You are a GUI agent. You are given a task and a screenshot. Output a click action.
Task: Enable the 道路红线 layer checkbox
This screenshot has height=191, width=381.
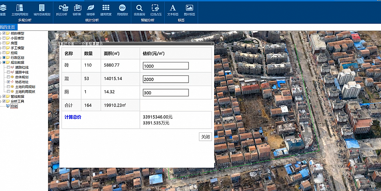[x=8, y=67]
